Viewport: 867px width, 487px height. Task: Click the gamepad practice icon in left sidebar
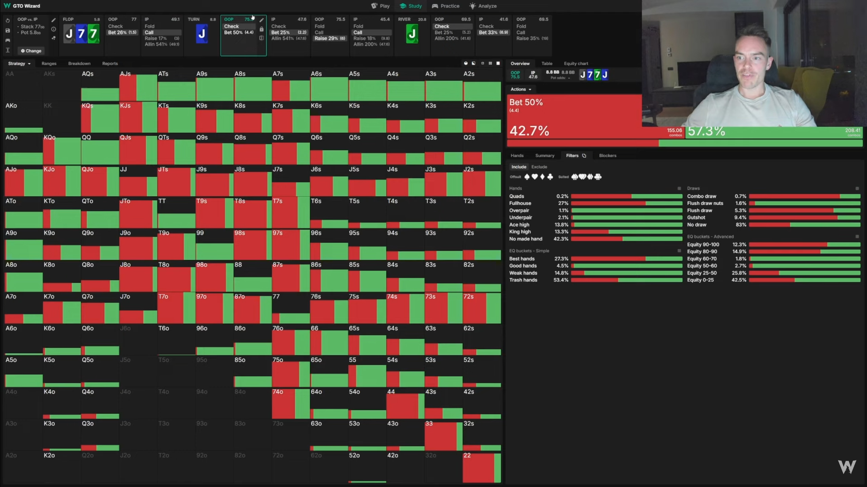click(x=7, y=40)
